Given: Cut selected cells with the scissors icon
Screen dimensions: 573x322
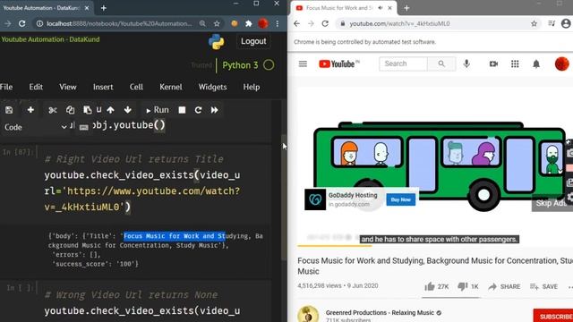Looking at the screenshot, I should click(53, 110).
